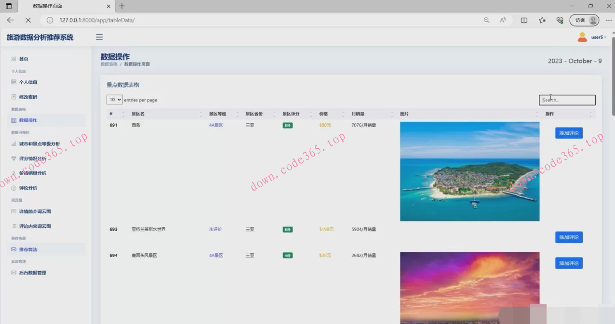
Task: Open browser favorites star icon
Action: pos(542,20)
